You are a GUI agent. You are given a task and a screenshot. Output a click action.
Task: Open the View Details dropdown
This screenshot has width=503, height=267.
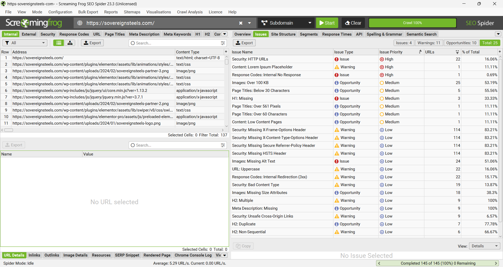484,246
